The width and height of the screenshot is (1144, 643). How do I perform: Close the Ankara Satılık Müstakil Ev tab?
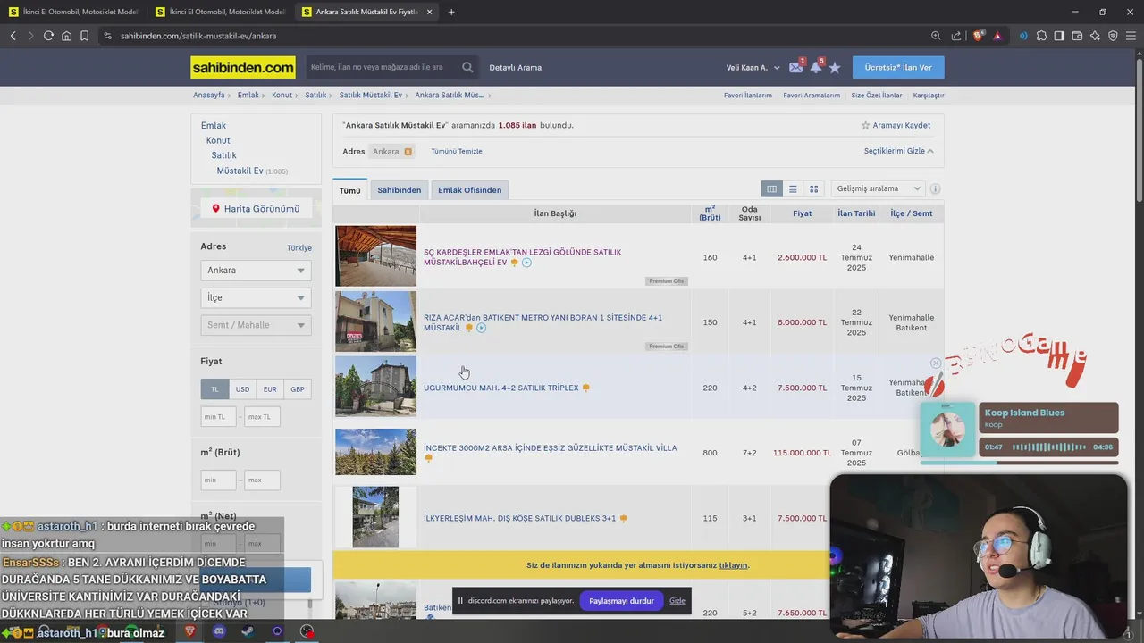[430, 12]
